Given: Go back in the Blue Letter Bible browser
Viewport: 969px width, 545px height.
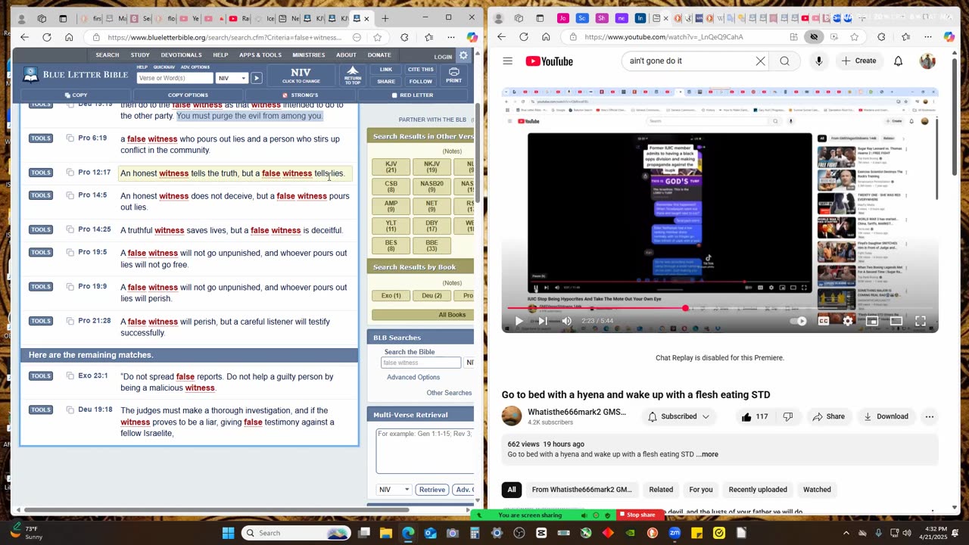Looking at the screenshot, I should click(24, 37).
